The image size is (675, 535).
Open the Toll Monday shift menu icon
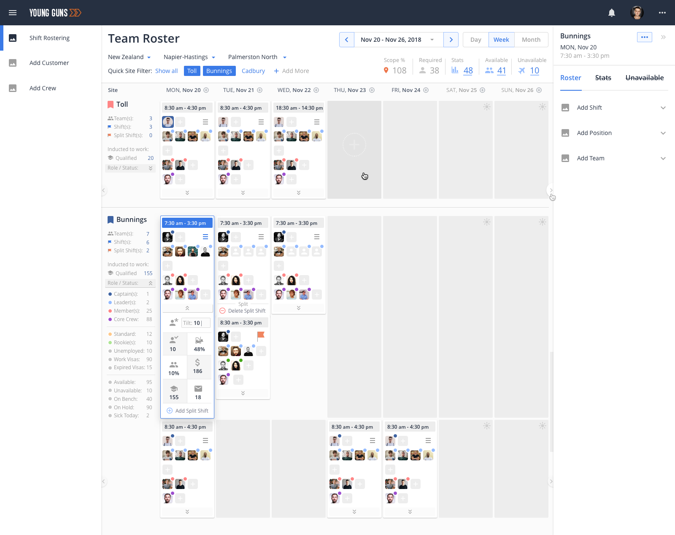(x=205, y=122)
